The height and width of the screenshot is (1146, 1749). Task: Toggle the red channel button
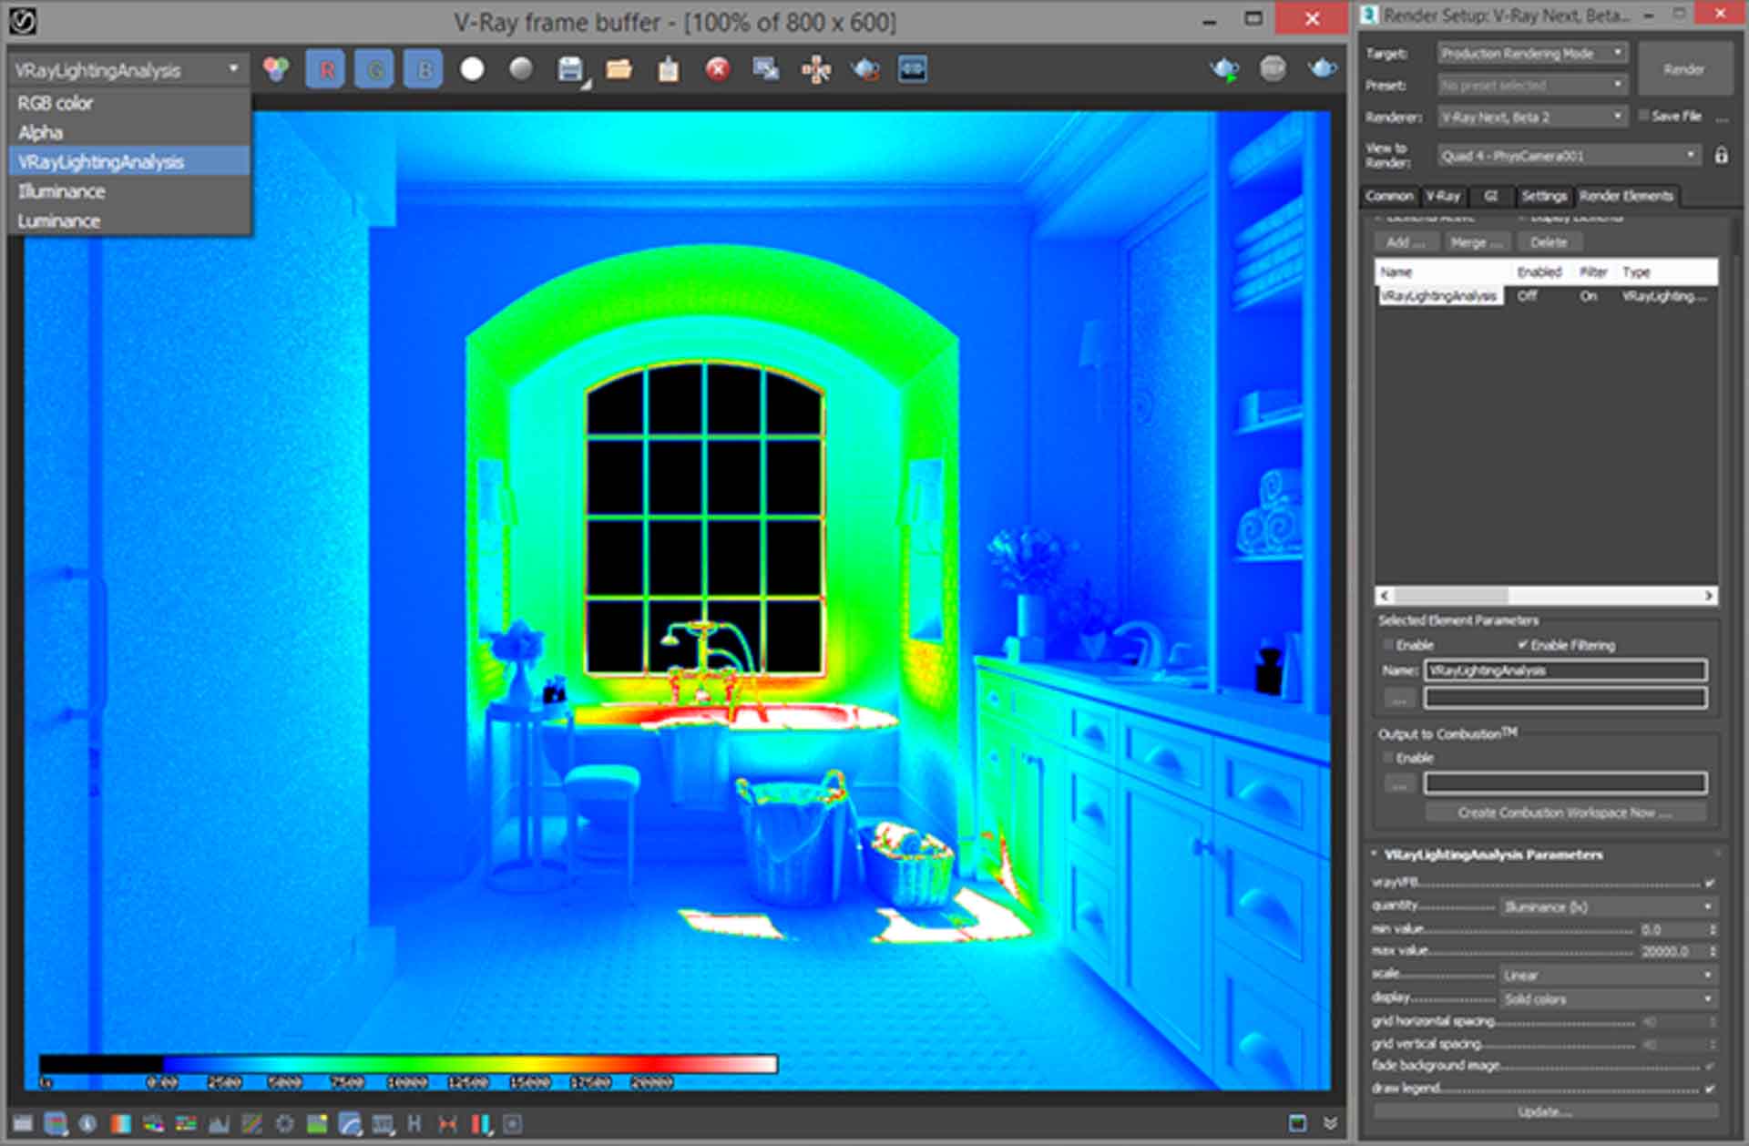[326, 70]
